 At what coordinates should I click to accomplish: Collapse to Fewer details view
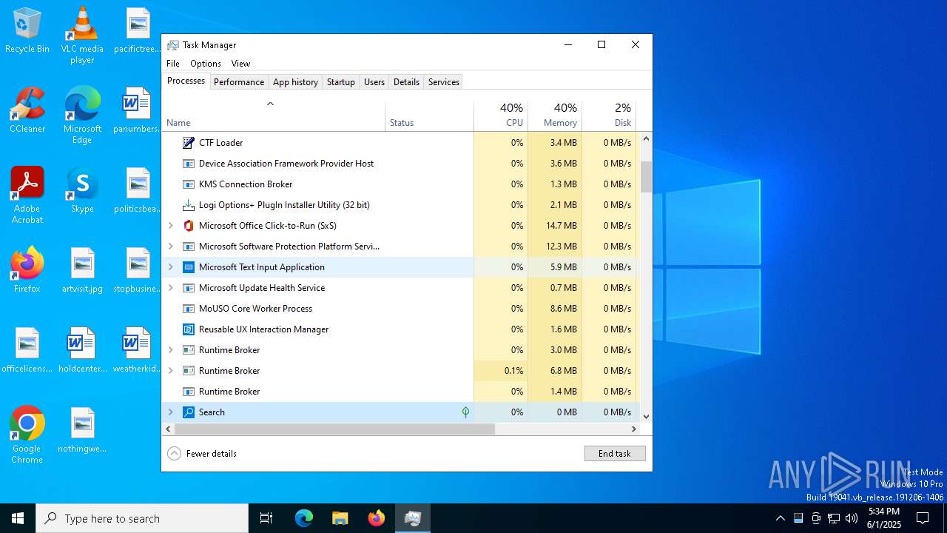click(x=202, y=454)
